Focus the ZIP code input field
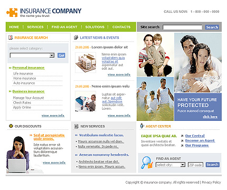 point(195,165)
